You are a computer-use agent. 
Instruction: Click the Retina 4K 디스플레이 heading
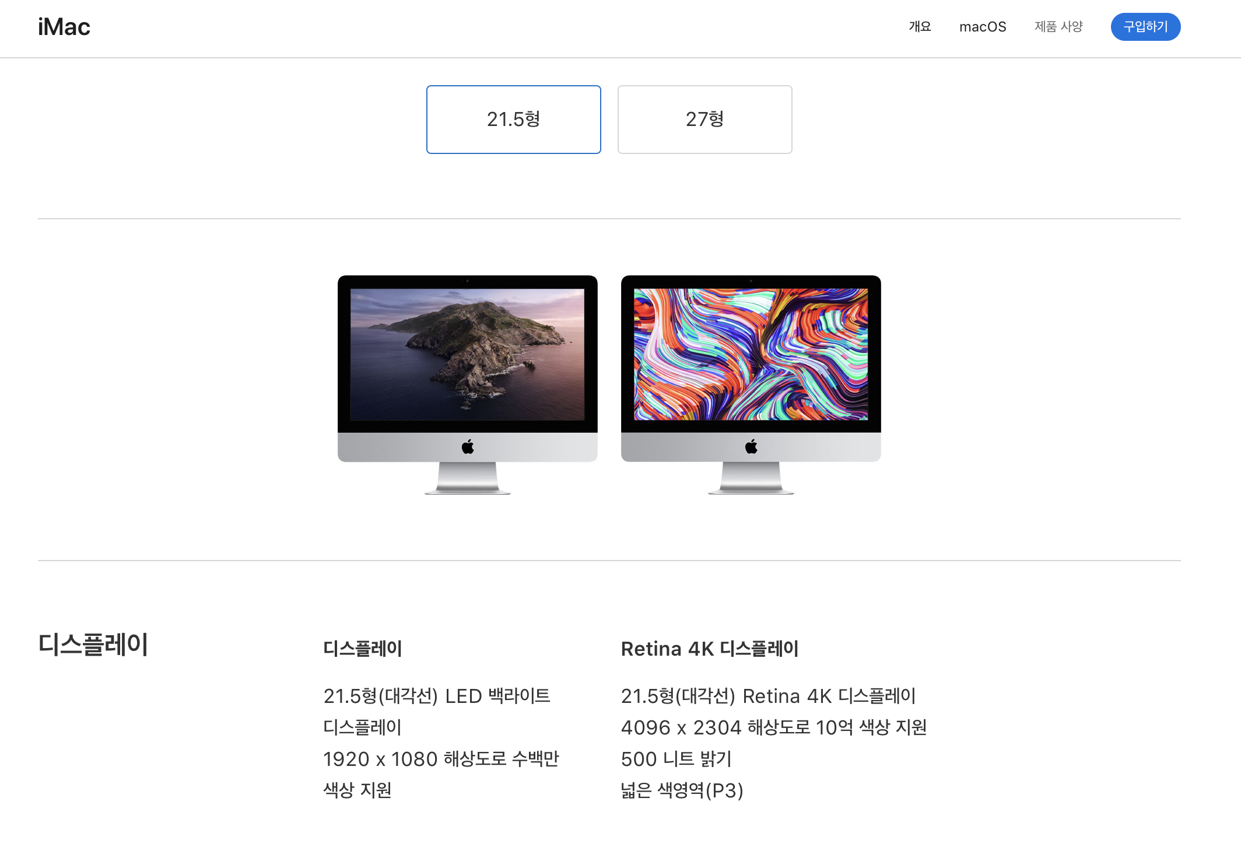coord(709,649)
